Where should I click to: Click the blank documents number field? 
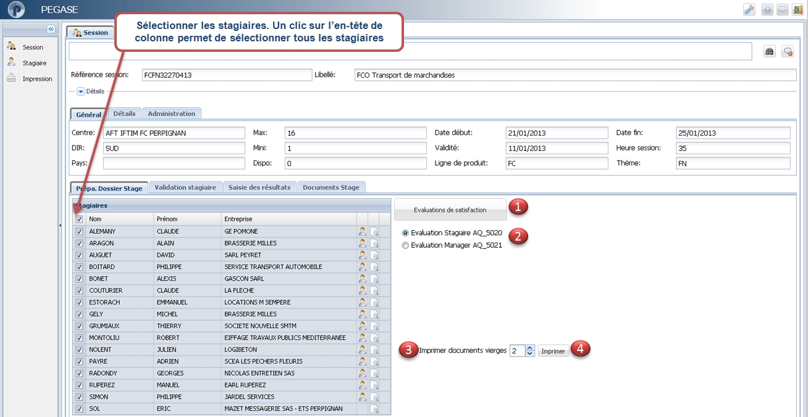(x=517, y=350)
